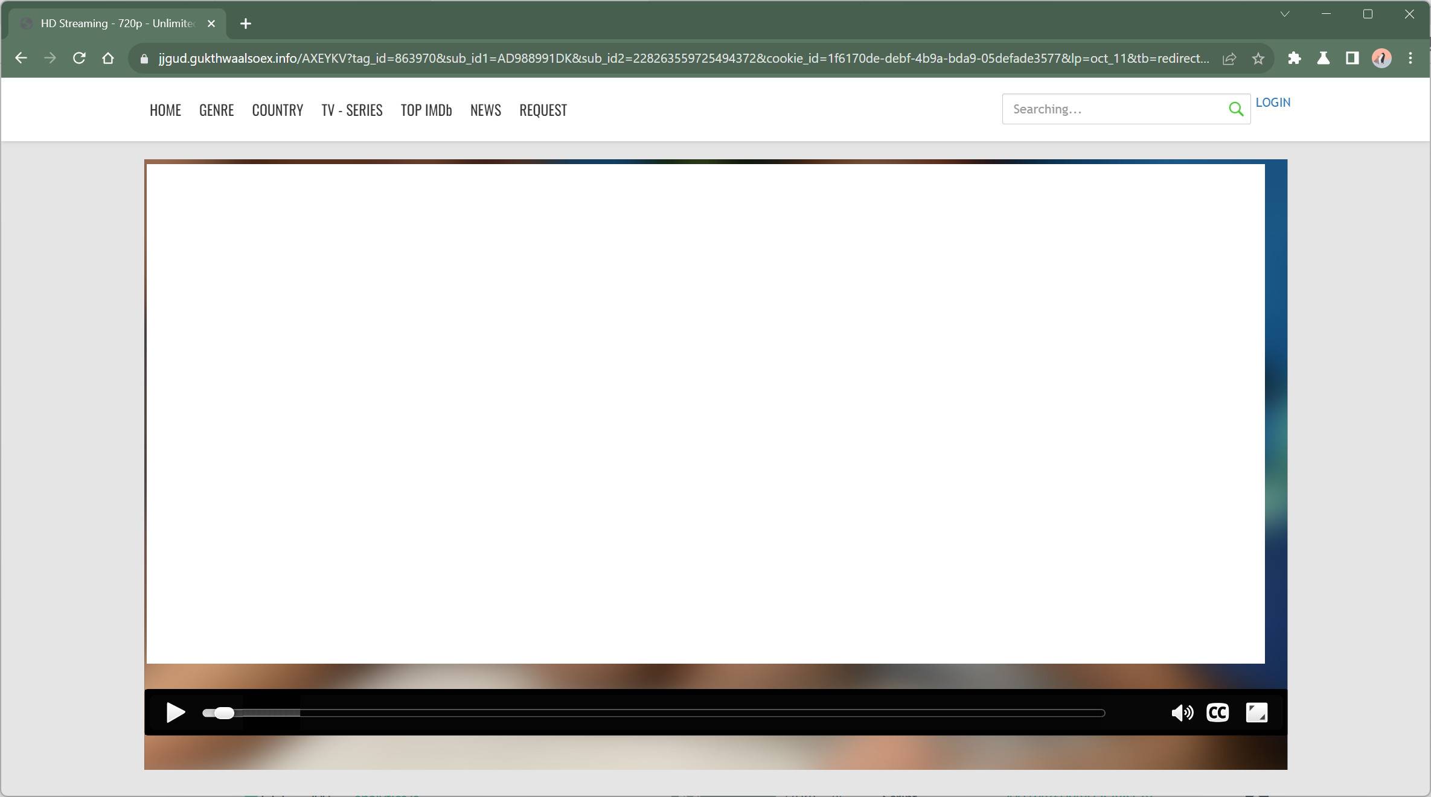Image resolution: width=1431 pixels, height=797 pixels.
Task: Open the GENRE menu
Action: point(216,110)
